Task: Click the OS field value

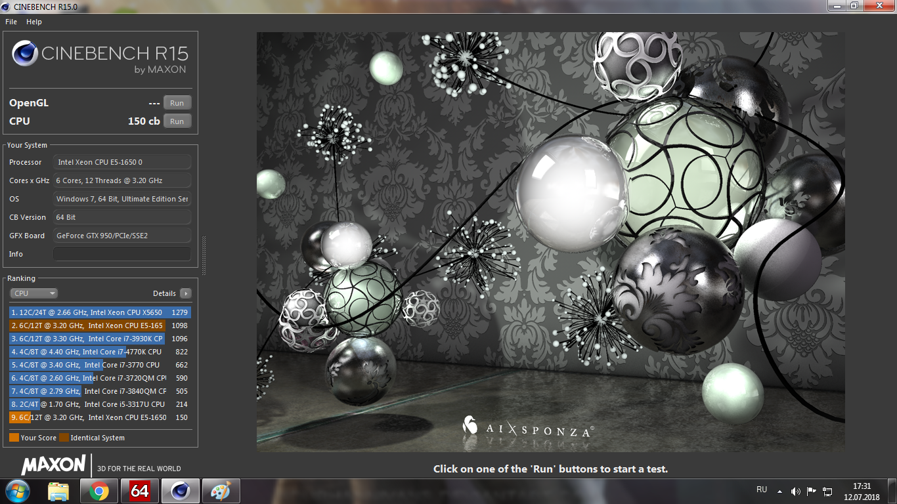Action: click(x=122, y=199)
